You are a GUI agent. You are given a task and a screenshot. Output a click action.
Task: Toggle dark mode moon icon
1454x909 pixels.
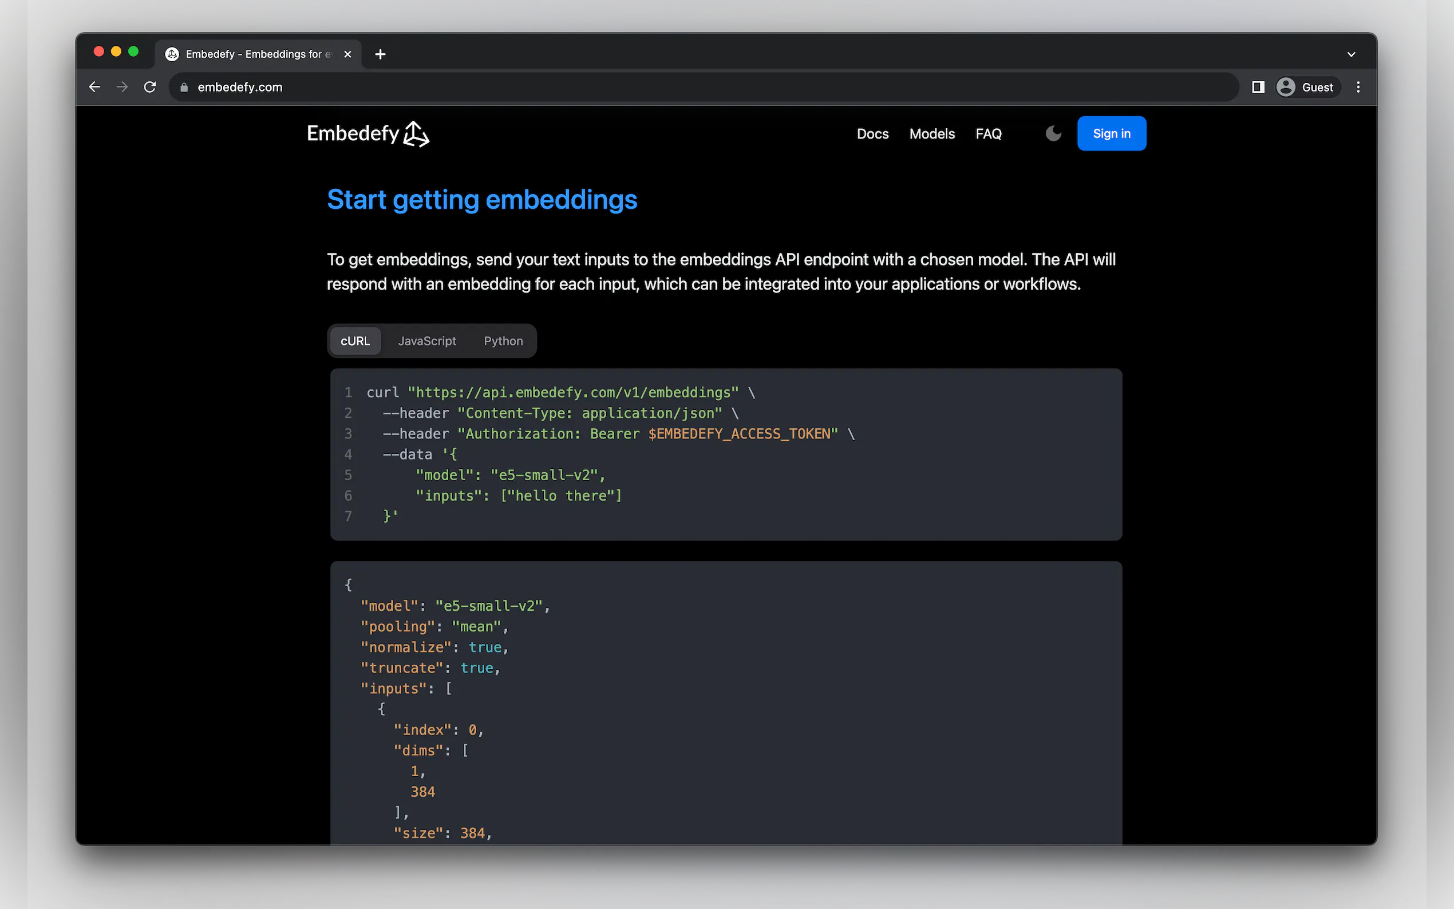[1053, 133]
